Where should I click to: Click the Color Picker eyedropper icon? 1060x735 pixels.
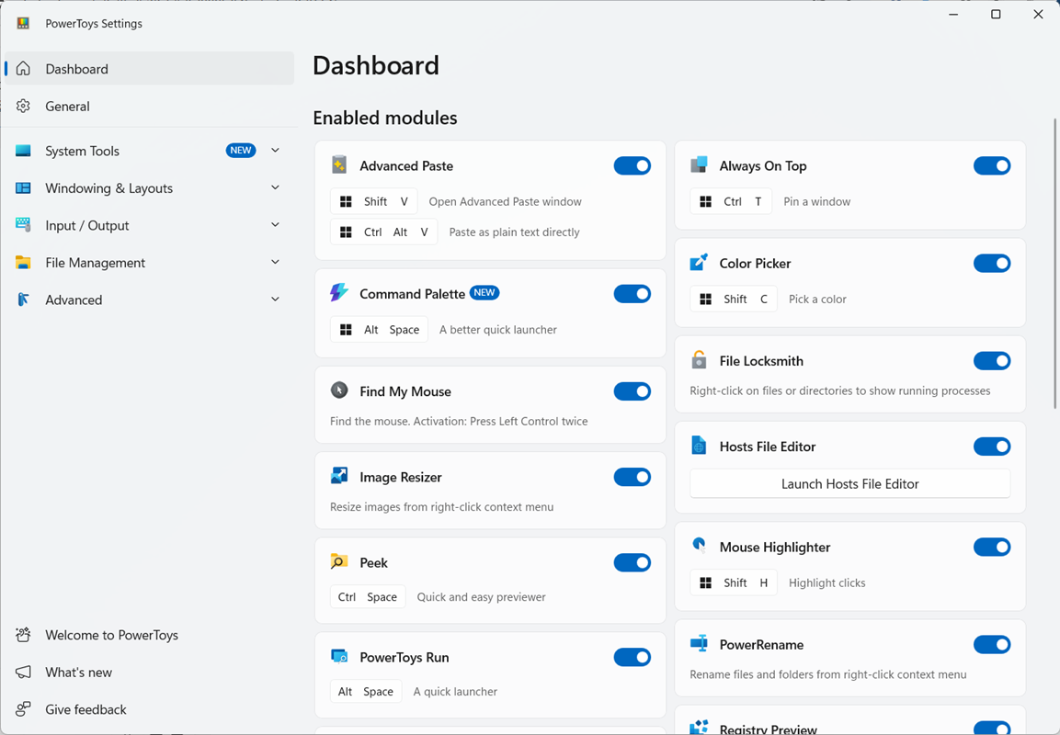coord(699,262)
